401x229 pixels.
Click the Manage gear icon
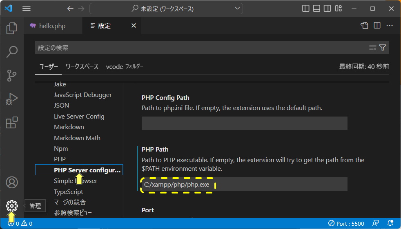click(x=12, y=206)
